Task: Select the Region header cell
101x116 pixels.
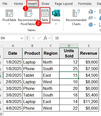Action: (x=51, y=53)
